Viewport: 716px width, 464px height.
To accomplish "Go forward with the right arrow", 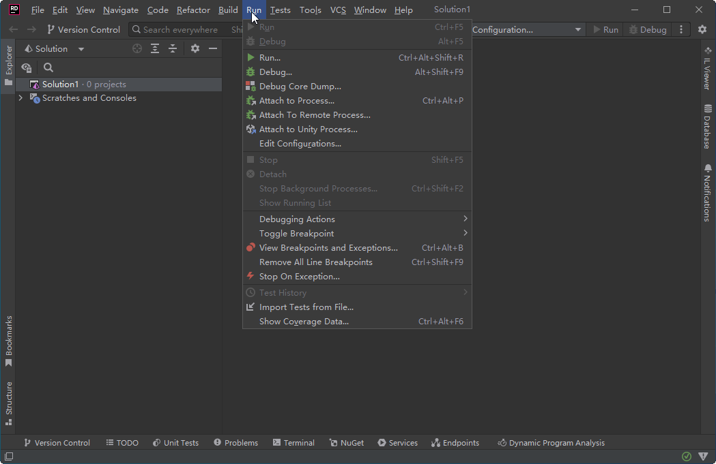I will 31,29.
